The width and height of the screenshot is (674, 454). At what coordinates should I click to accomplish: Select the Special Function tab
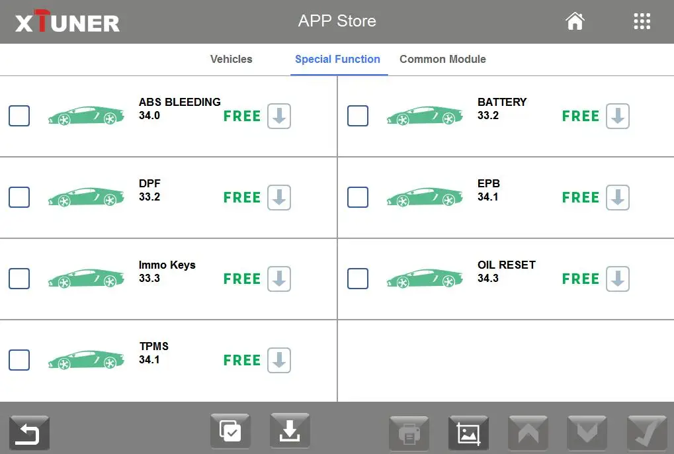[x=337, y=59]
